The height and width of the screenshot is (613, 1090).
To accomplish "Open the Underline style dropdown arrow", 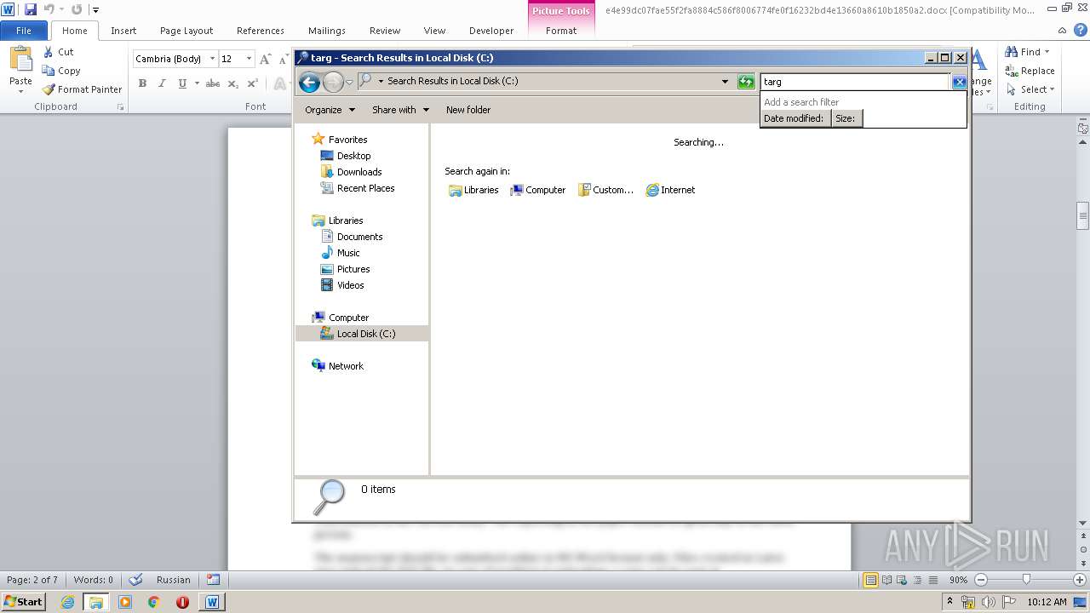I will pyautogui.click(x=197, y=83).
